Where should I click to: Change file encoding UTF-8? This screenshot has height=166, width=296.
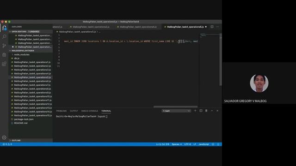[x=187, y=144]
